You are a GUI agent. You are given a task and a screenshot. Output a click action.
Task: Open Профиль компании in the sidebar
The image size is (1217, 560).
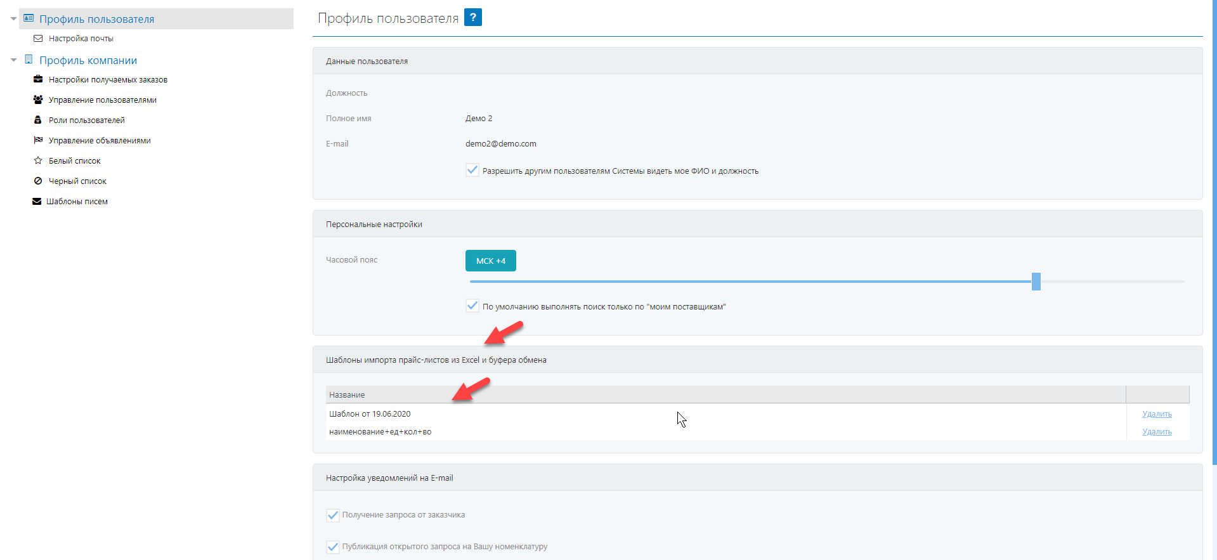88,60
